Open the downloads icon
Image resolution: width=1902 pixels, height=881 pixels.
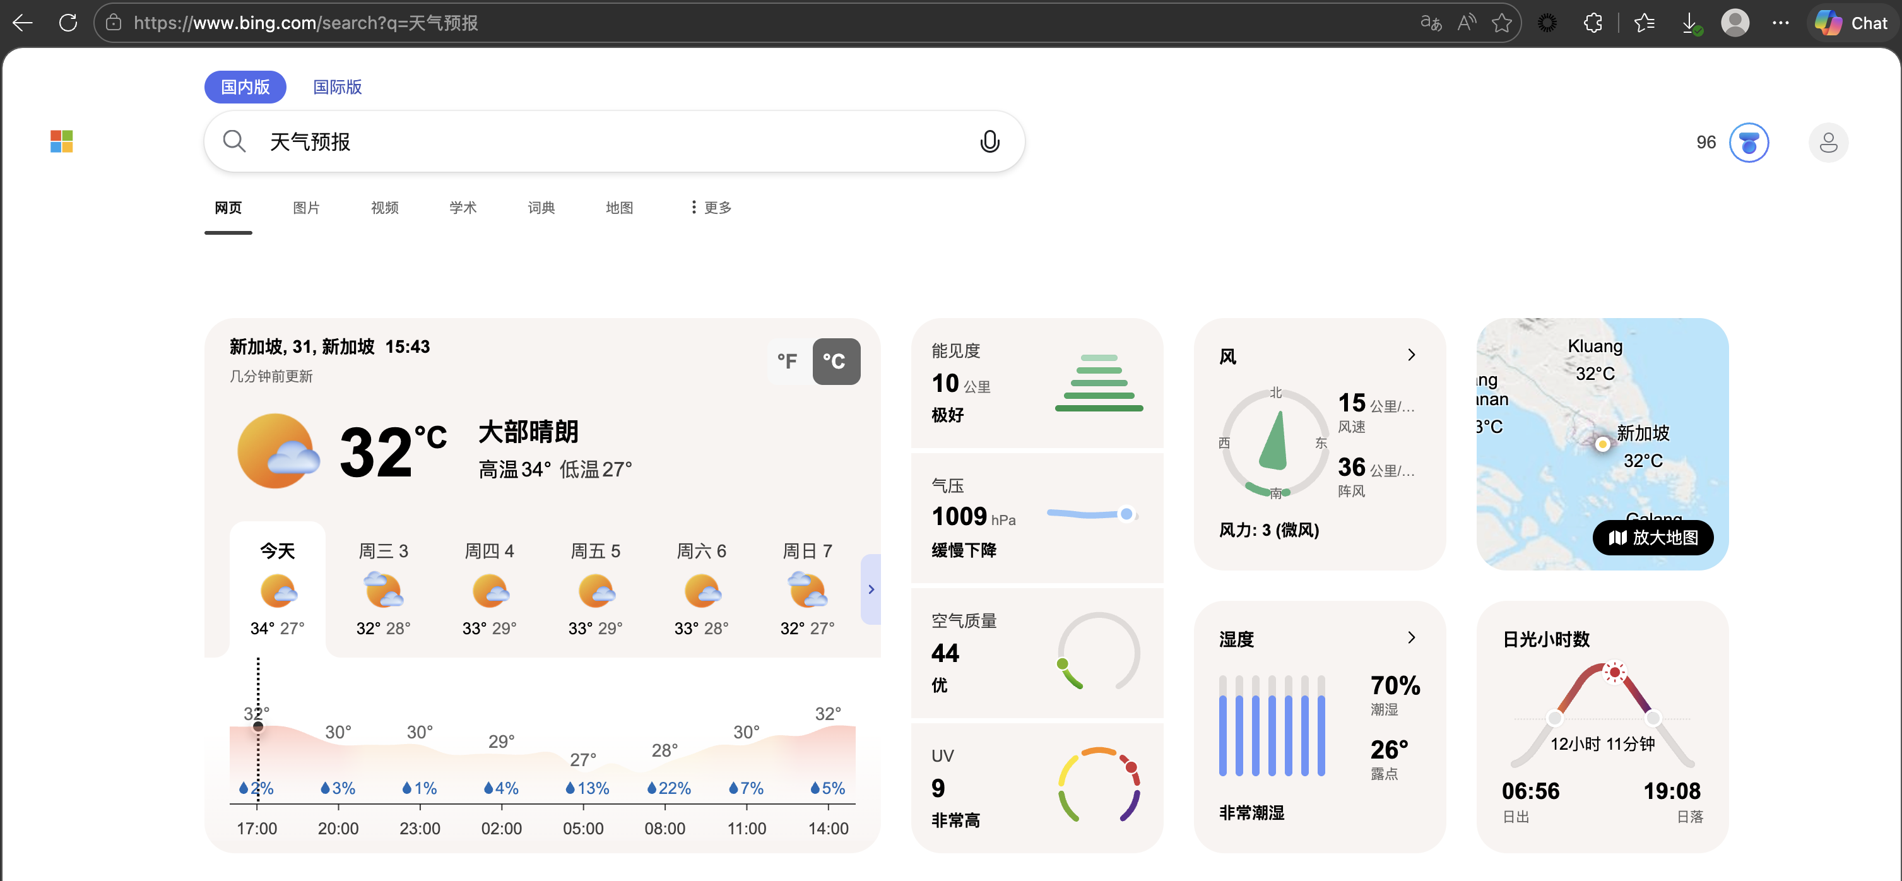(1691, 23)
